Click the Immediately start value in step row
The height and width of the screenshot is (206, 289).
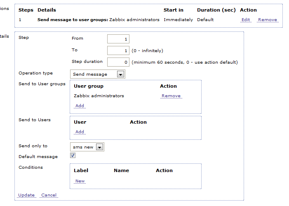click(178, 20)
